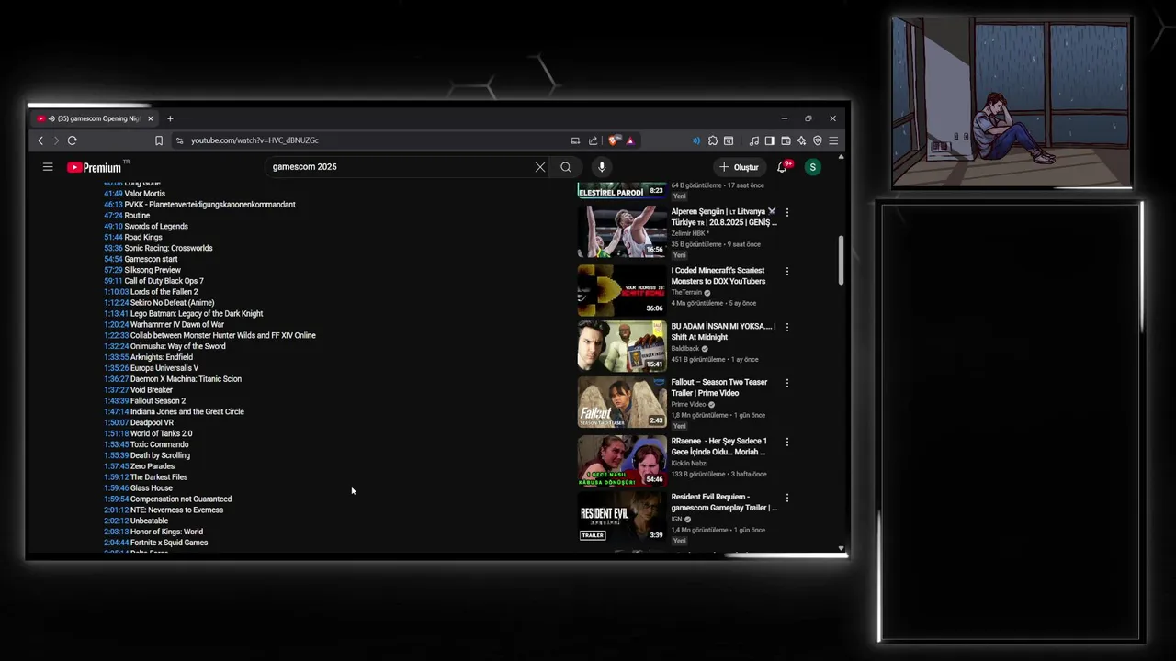1176x661 pixels.
Task: Open Brave Shields lion icon
Action: pyautogui.click(x=614, y=140)
